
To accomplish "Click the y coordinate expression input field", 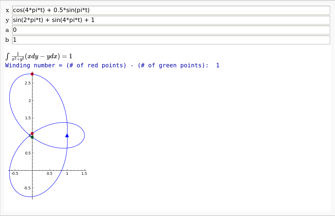I will pyautogui.click(x=171, y=20).
